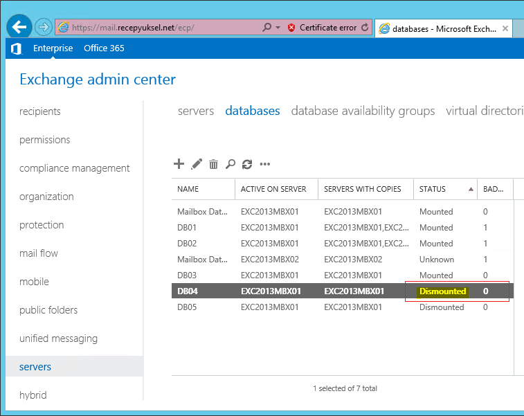Viewport: 524px width, 416px height.
Task: Open the unified messaging section
Action: (x=58, y=338)
